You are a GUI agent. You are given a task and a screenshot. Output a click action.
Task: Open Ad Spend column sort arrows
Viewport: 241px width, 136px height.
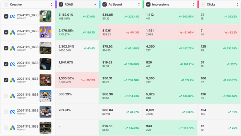click(139, 5)
